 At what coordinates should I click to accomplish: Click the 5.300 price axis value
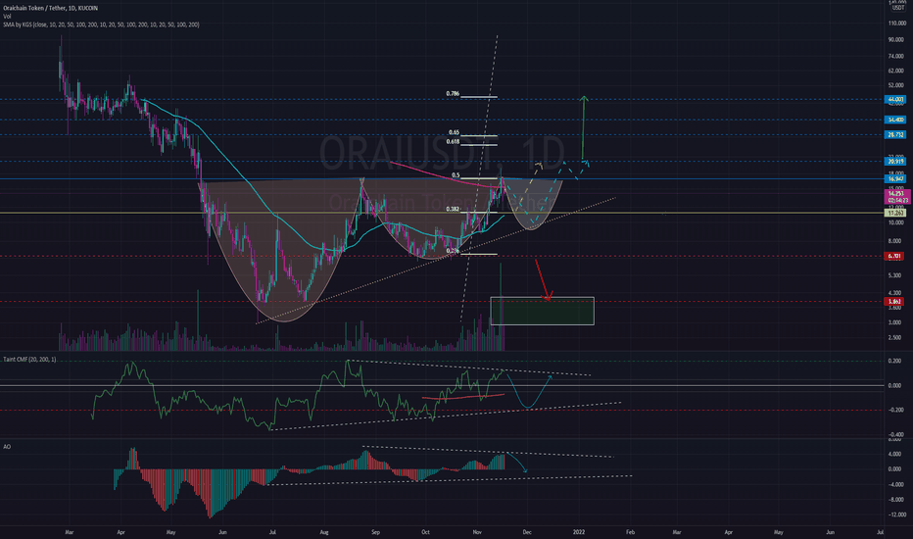(x=896, y=275)
